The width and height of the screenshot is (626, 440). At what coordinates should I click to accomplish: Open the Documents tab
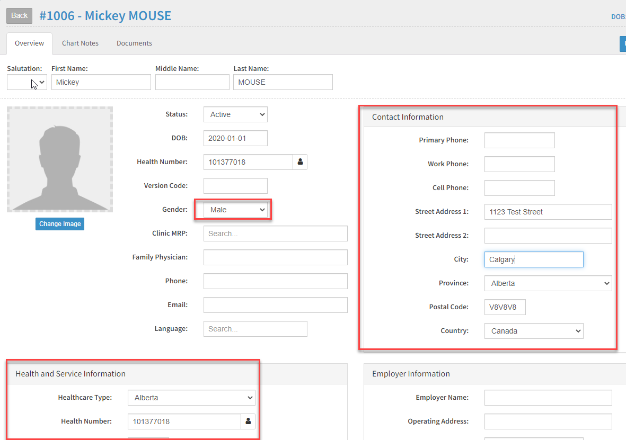click(134, 43)
